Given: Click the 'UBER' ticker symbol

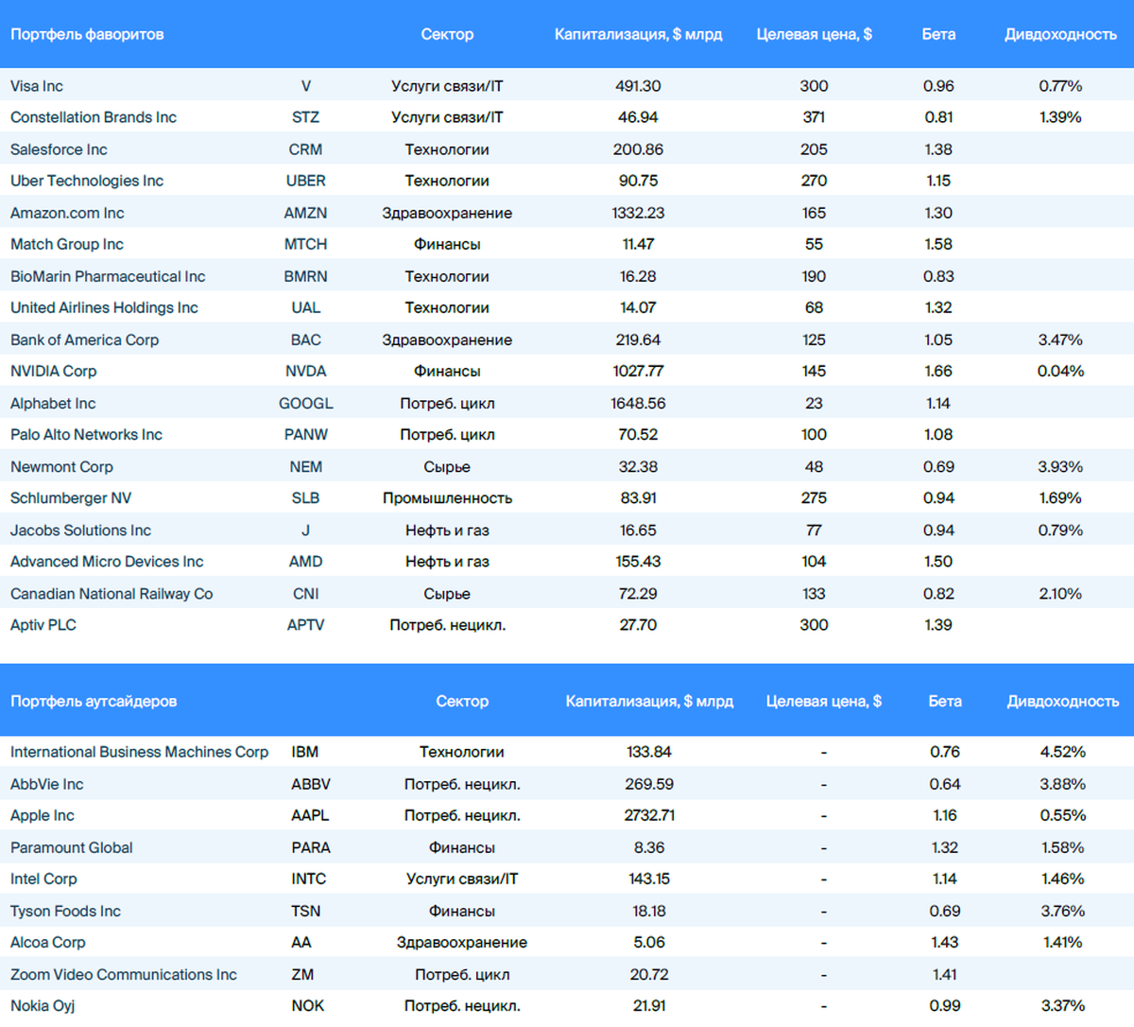Looking at the screenshot, I should point(305,181).
